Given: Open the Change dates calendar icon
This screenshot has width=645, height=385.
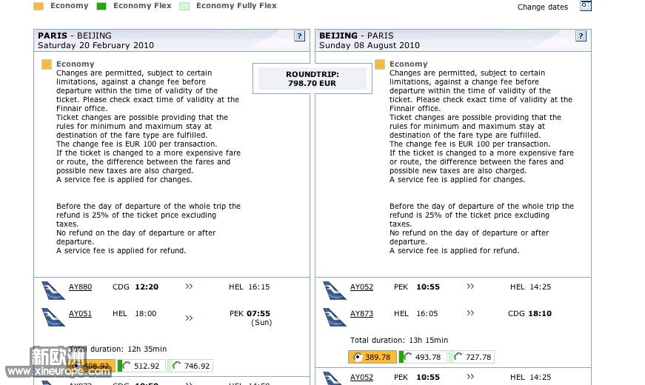Looking at the screenshot, I should click(x=586, y=6).
